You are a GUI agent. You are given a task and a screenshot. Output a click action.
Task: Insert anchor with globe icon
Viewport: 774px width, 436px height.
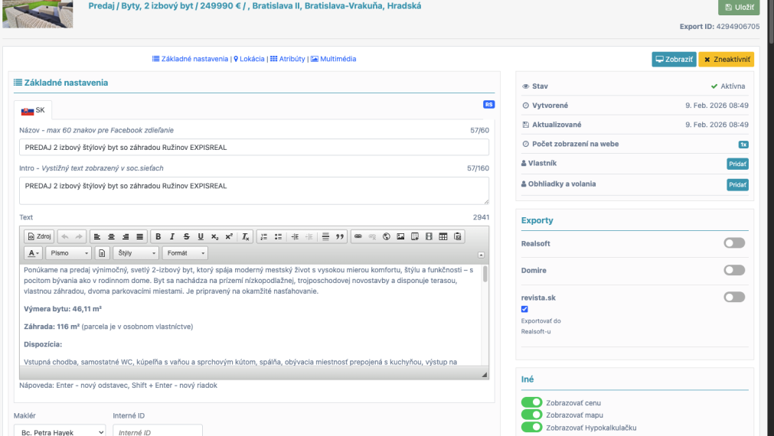tap(387, 237)
